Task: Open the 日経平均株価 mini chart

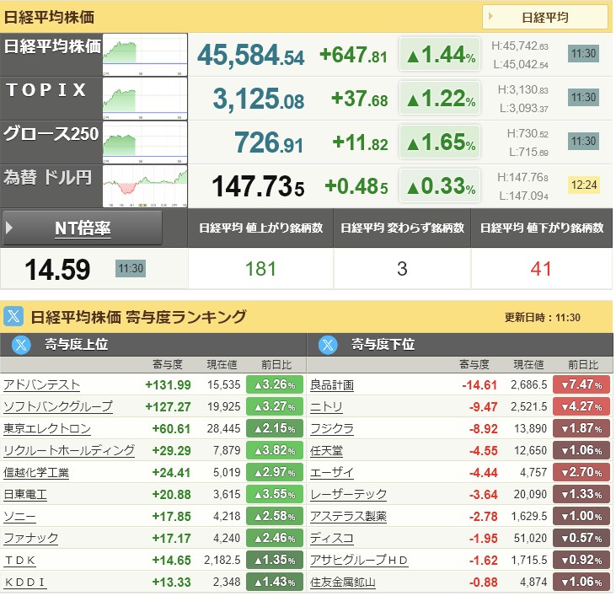Action: click(x=144, y=55)
